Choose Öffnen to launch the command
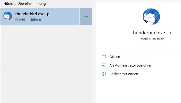 pyautogui.click(x=115, y=57)
